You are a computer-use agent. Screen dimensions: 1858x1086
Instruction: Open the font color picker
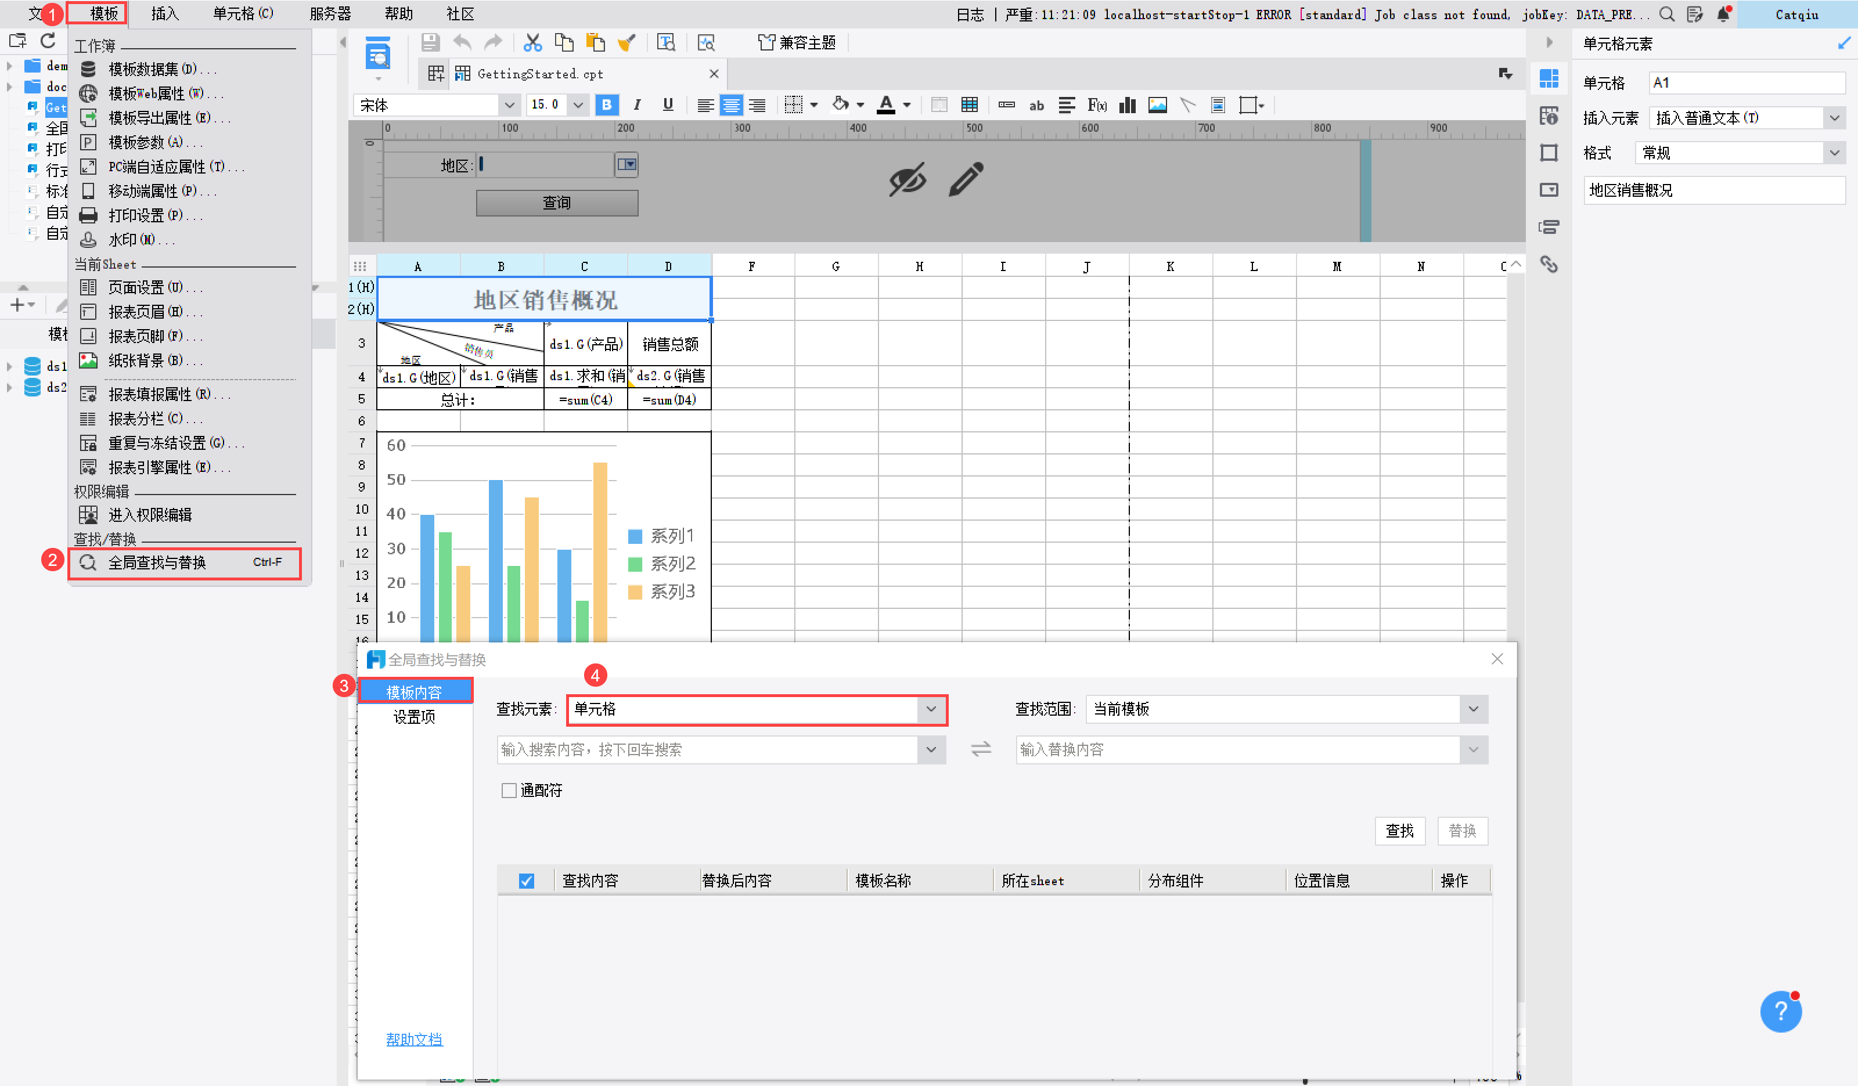(886, 104)
